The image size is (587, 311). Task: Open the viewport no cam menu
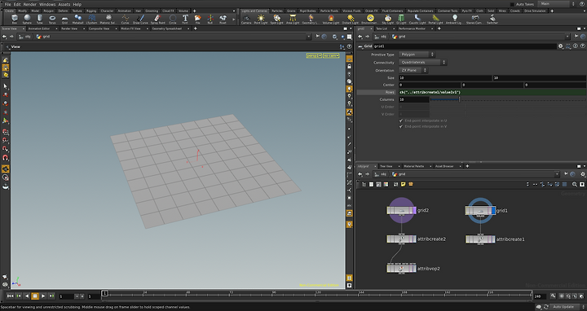331,55
